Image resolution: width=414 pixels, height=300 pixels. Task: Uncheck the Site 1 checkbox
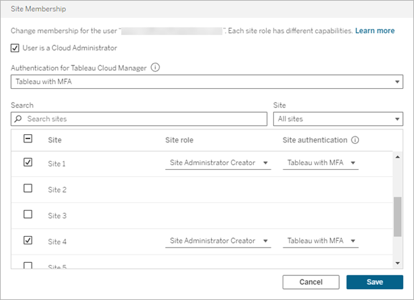(28, 162)
